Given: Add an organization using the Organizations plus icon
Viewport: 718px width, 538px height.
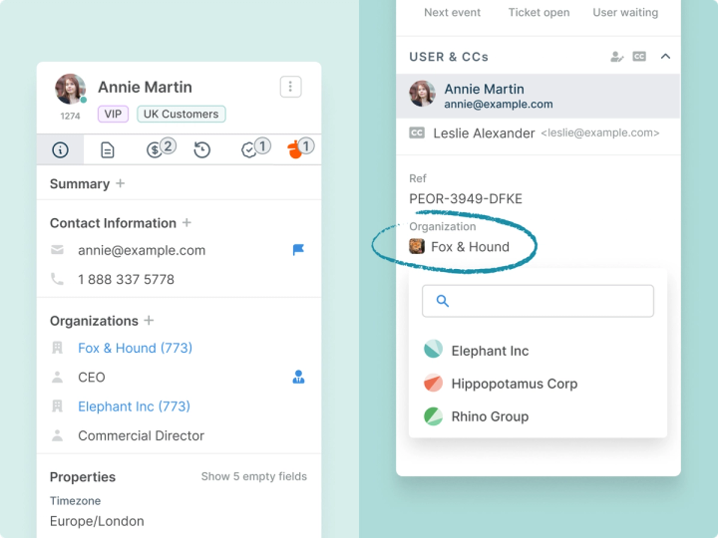Looking at the screenshot, I should [x=149, y=321].
